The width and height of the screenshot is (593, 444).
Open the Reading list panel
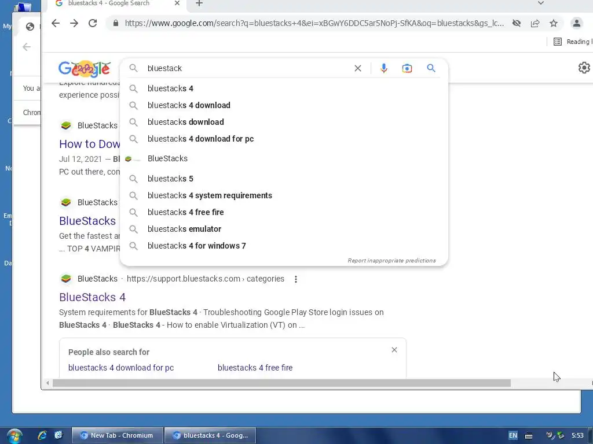coord(573,42)
